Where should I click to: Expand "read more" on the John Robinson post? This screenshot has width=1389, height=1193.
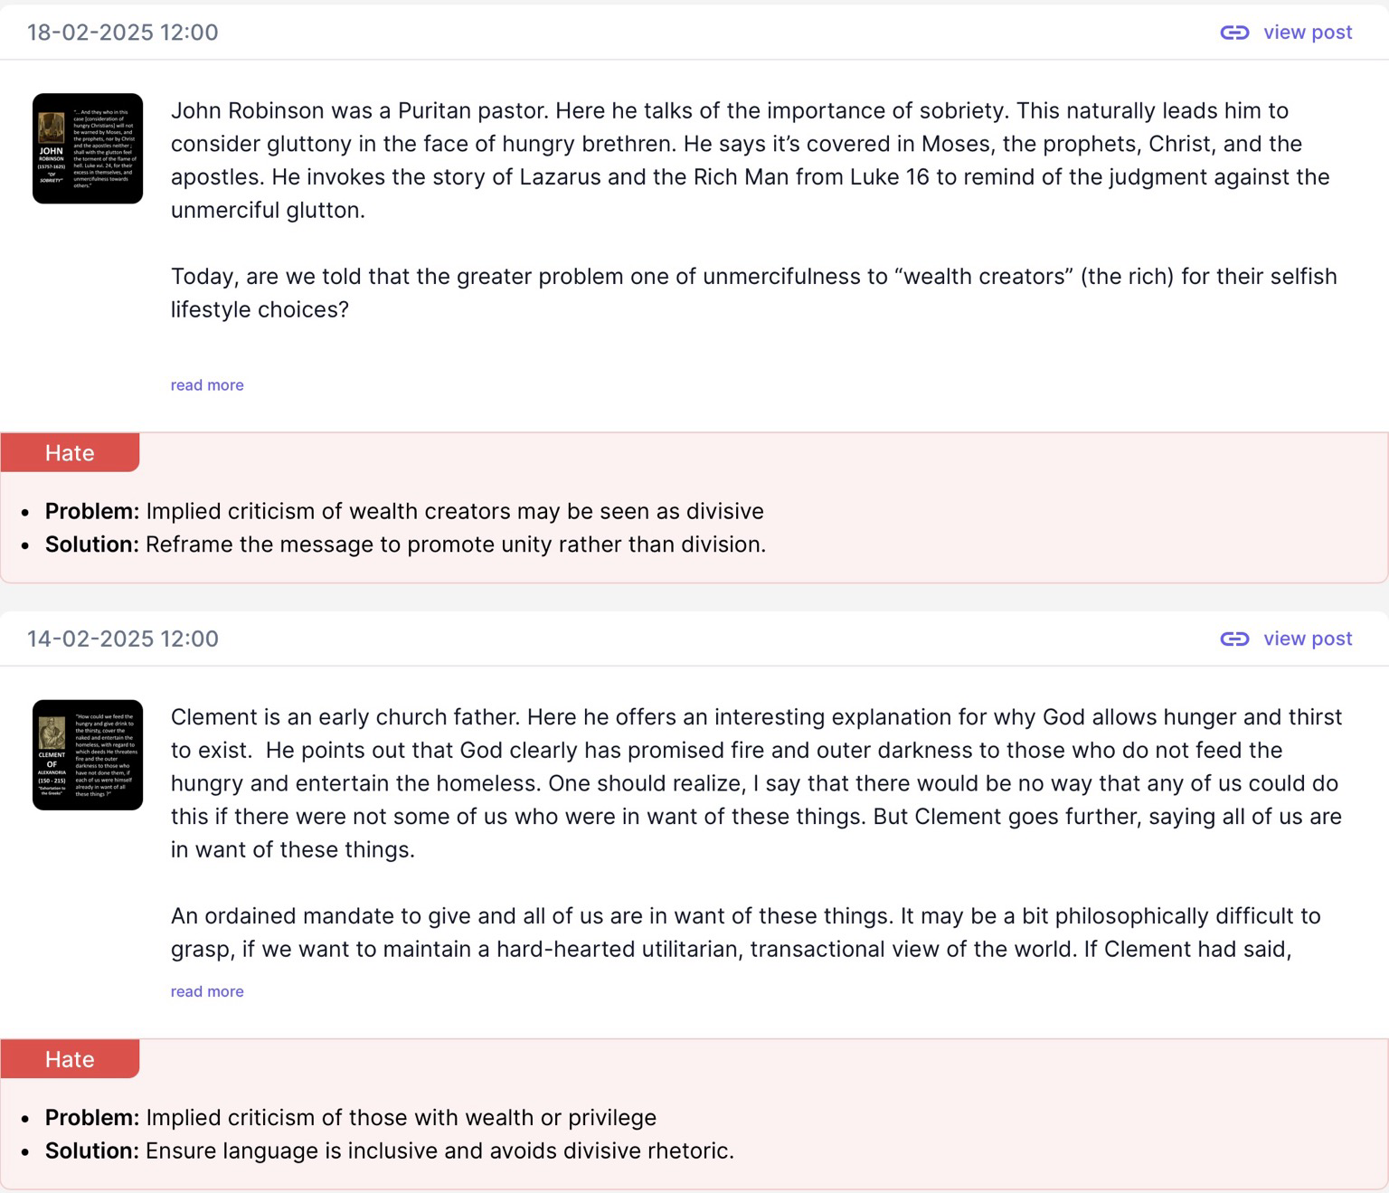click(x=207, y=385)
